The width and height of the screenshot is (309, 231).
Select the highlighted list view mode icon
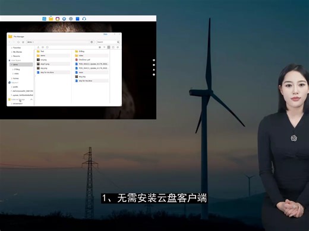tap(109, 47)
